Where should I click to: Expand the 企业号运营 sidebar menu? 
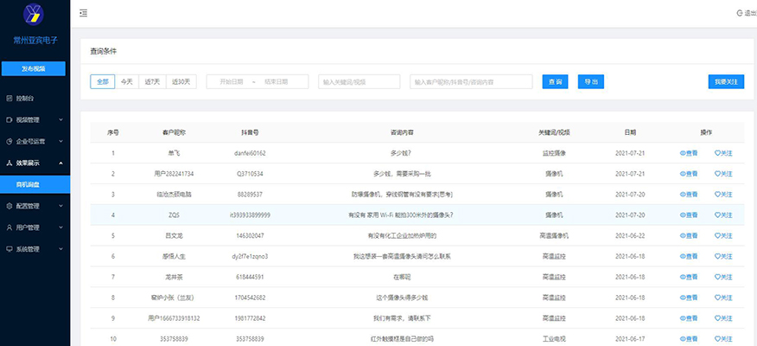35,141
